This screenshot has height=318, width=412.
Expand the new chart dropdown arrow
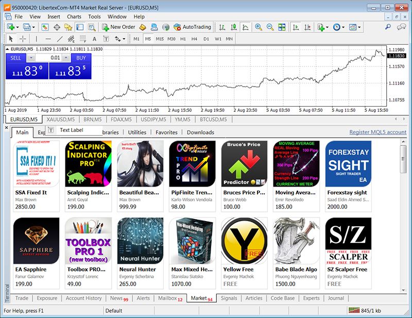coord(18,27)
